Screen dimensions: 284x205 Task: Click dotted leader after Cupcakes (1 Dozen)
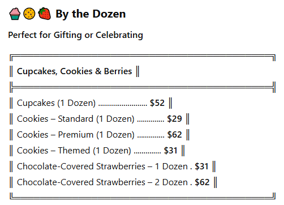pyautogui.click(x=123, y=105)
